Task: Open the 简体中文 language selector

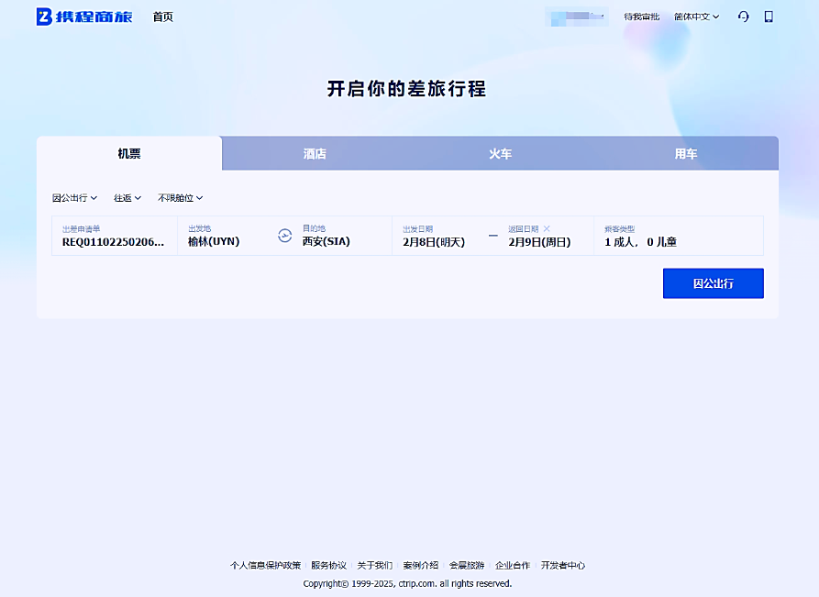Action: pyautogui.click(x=696, y=17)
